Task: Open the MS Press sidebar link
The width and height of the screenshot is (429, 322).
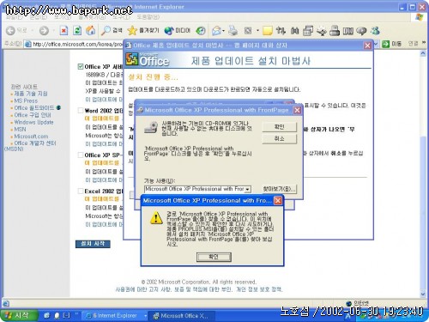Action: point(26,100)
